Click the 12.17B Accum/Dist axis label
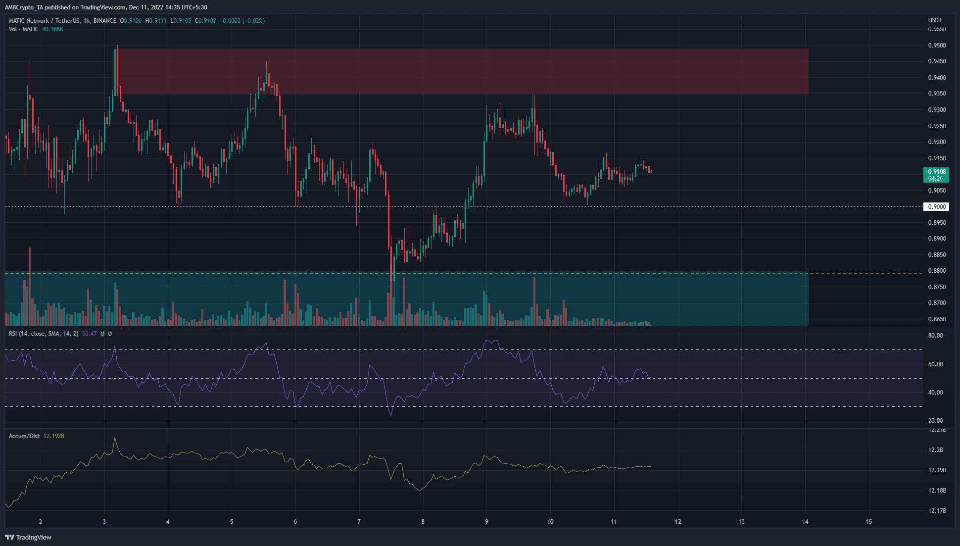The height and width of the screenshot is (546, 960). [937, 511]
